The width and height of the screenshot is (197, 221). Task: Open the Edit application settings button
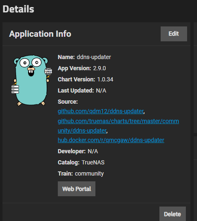coord(174,34)
